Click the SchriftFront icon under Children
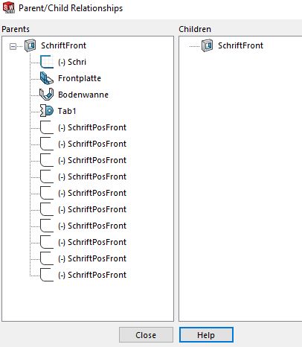 coord(207,45)
